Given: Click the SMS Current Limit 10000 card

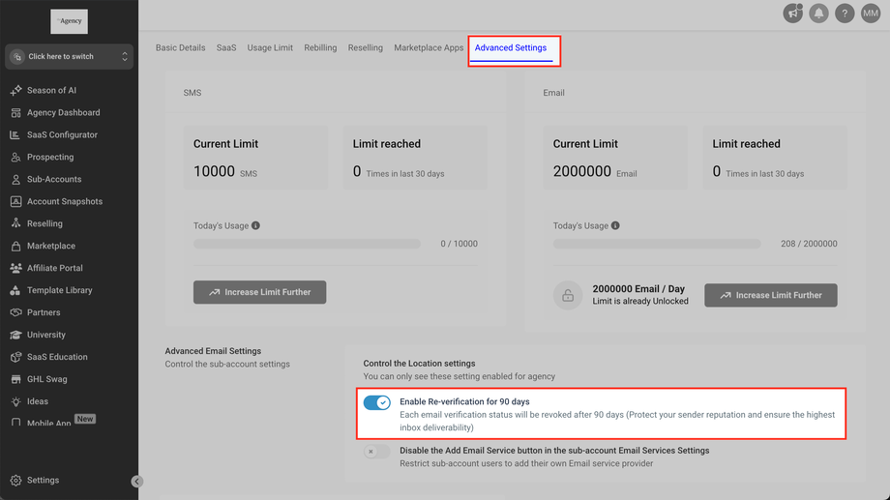Looking at the screenshot, I should [x=256, y=158].
